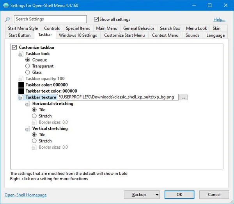
Task: Minimize the Open-Shell settings window
Action: click(x=194, y=5)
